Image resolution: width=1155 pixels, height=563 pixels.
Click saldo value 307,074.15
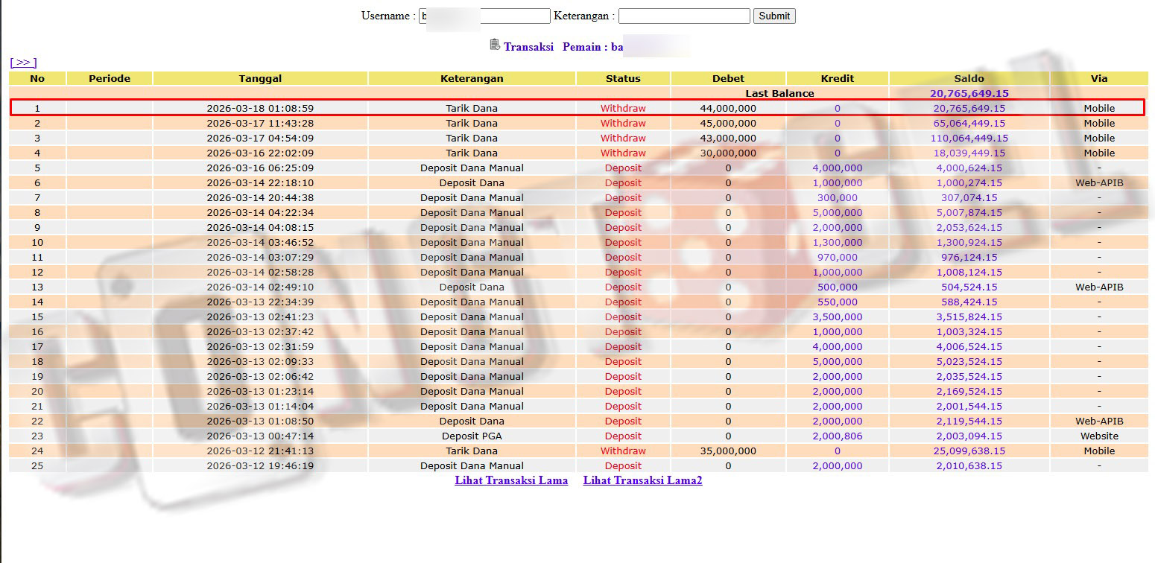tap(969, 197)
